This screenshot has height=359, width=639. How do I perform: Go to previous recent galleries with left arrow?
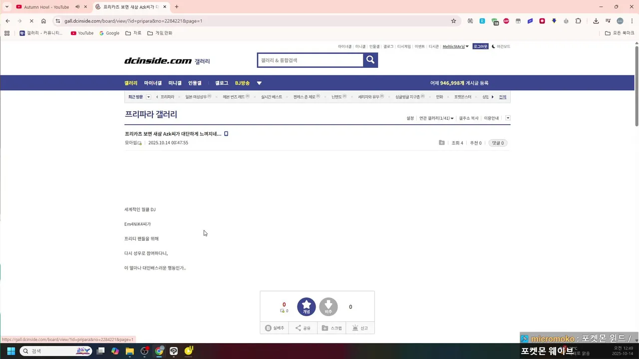coord(157,97)
